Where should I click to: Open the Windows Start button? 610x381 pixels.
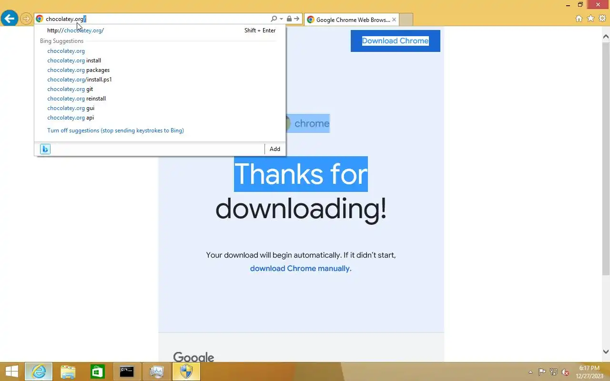[11, 371]
